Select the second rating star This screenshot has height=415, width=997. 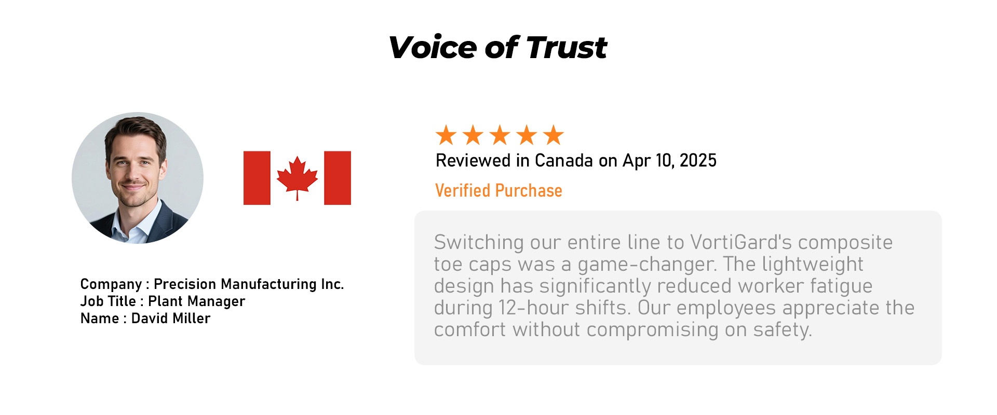(x=473, y=135)
